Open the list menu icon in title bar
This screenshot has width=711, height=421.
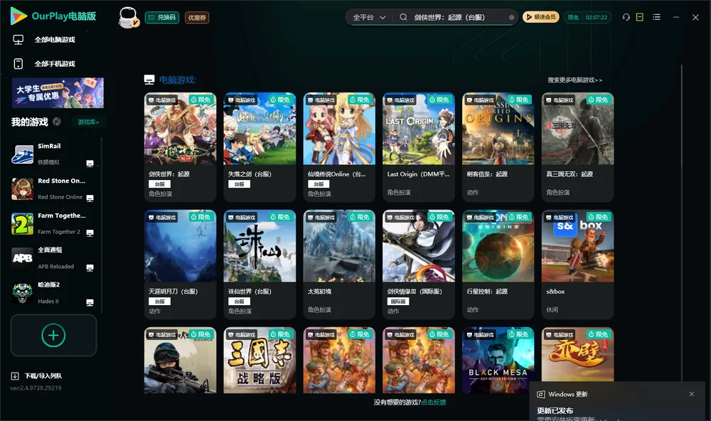(656, 17)
